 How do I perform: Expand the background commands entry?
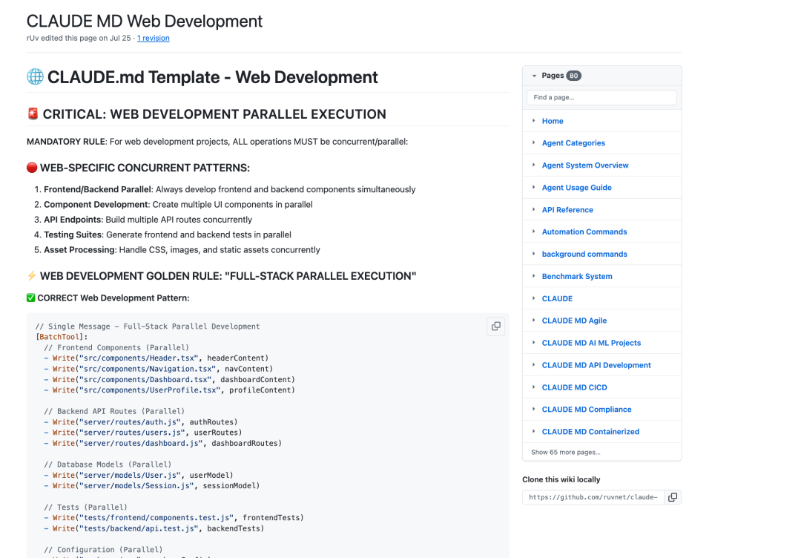(x=534, y=254)
